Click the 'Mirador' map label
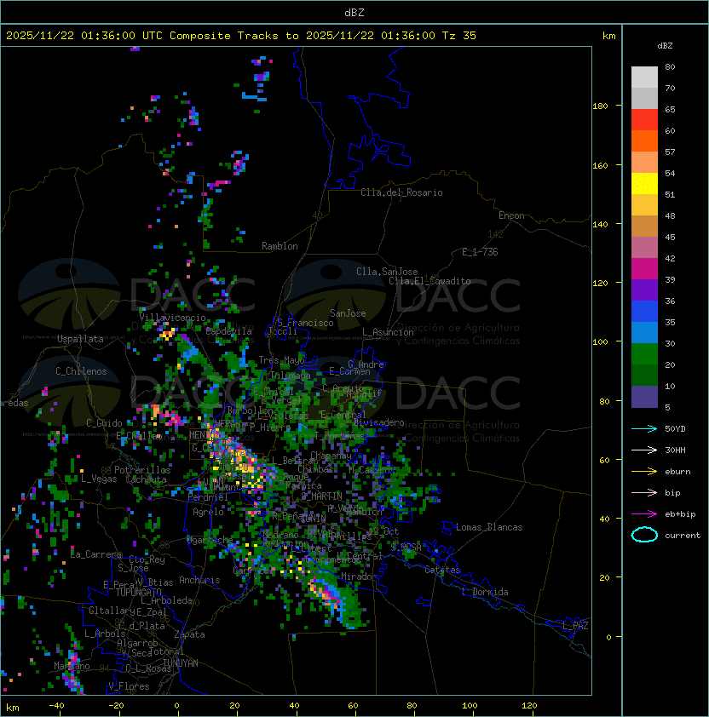 (x=360, y=576)
